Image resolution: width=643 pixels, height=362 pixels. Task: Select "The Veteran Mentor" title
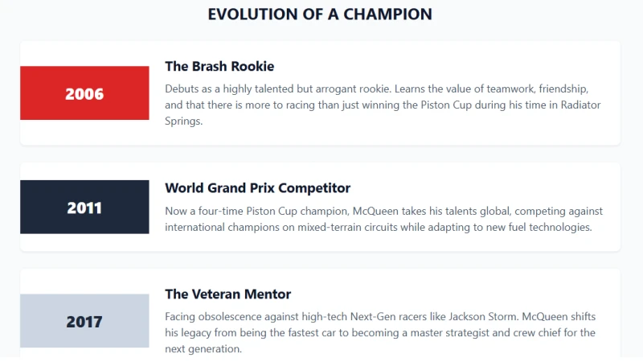coord(228,294)
